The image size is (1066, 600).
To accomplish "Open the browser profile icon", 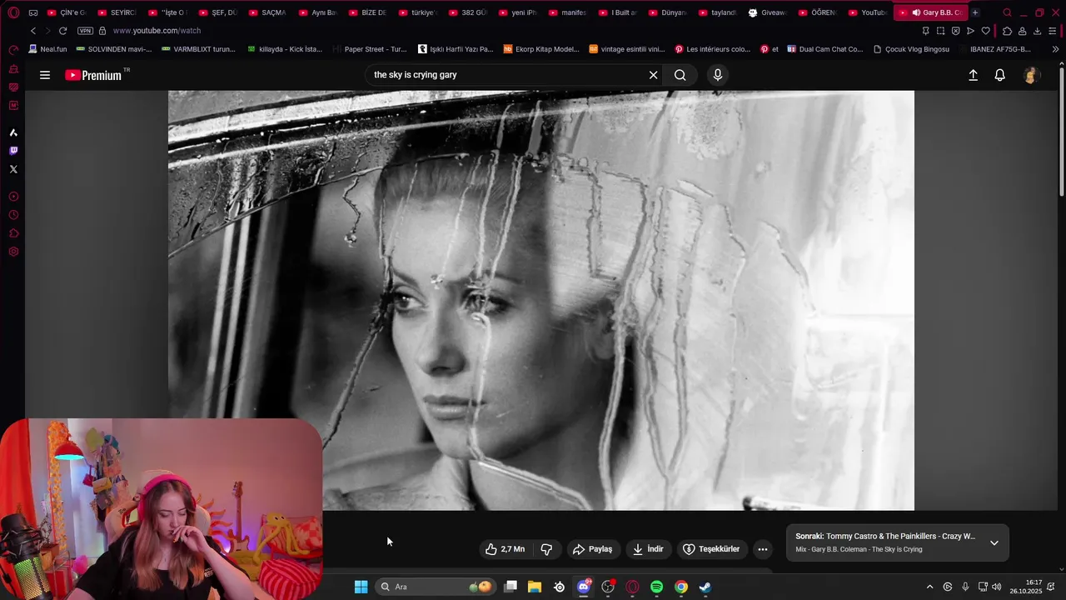I will [x=1022, y=31].
